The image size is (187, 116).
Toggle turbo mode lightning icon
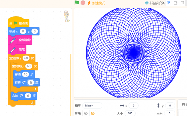[x=89, y=3]
